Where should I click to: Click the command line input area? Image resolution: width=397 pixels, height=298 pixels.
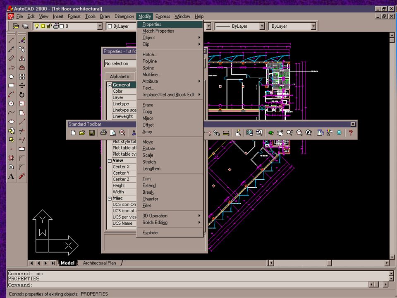coord(187,285)
